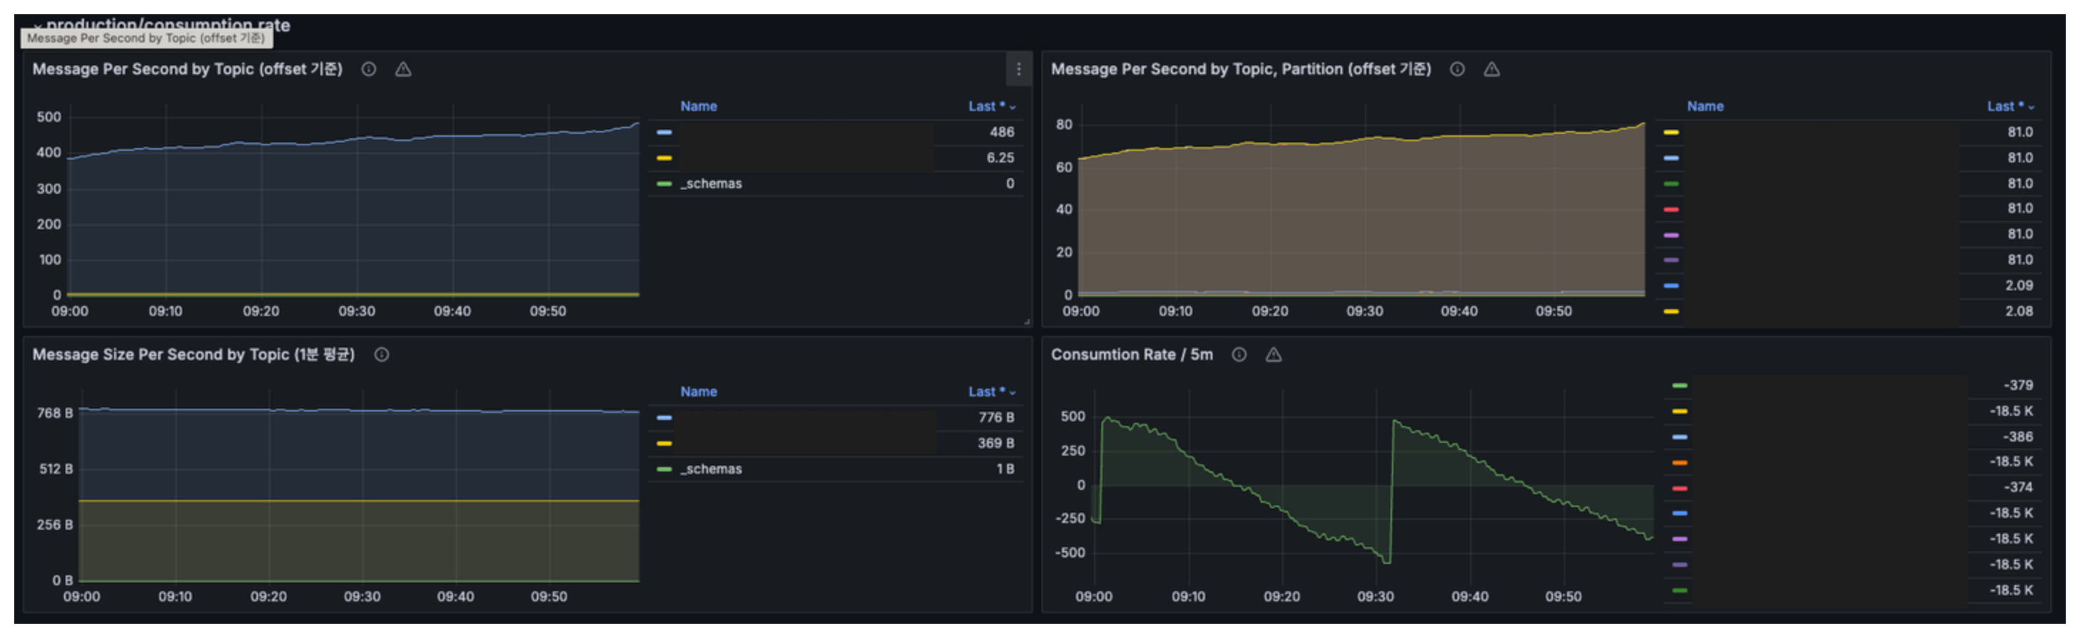Click warning icon next to Consumtion Rate / 5m
This screenshot has height=638, width=2080.
[x=1274, y=355]
